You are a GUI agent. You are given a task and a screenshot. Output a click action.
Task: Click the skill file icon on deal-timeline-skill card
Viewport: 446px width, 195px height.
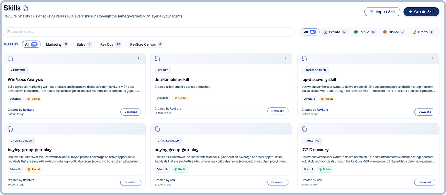157,59
